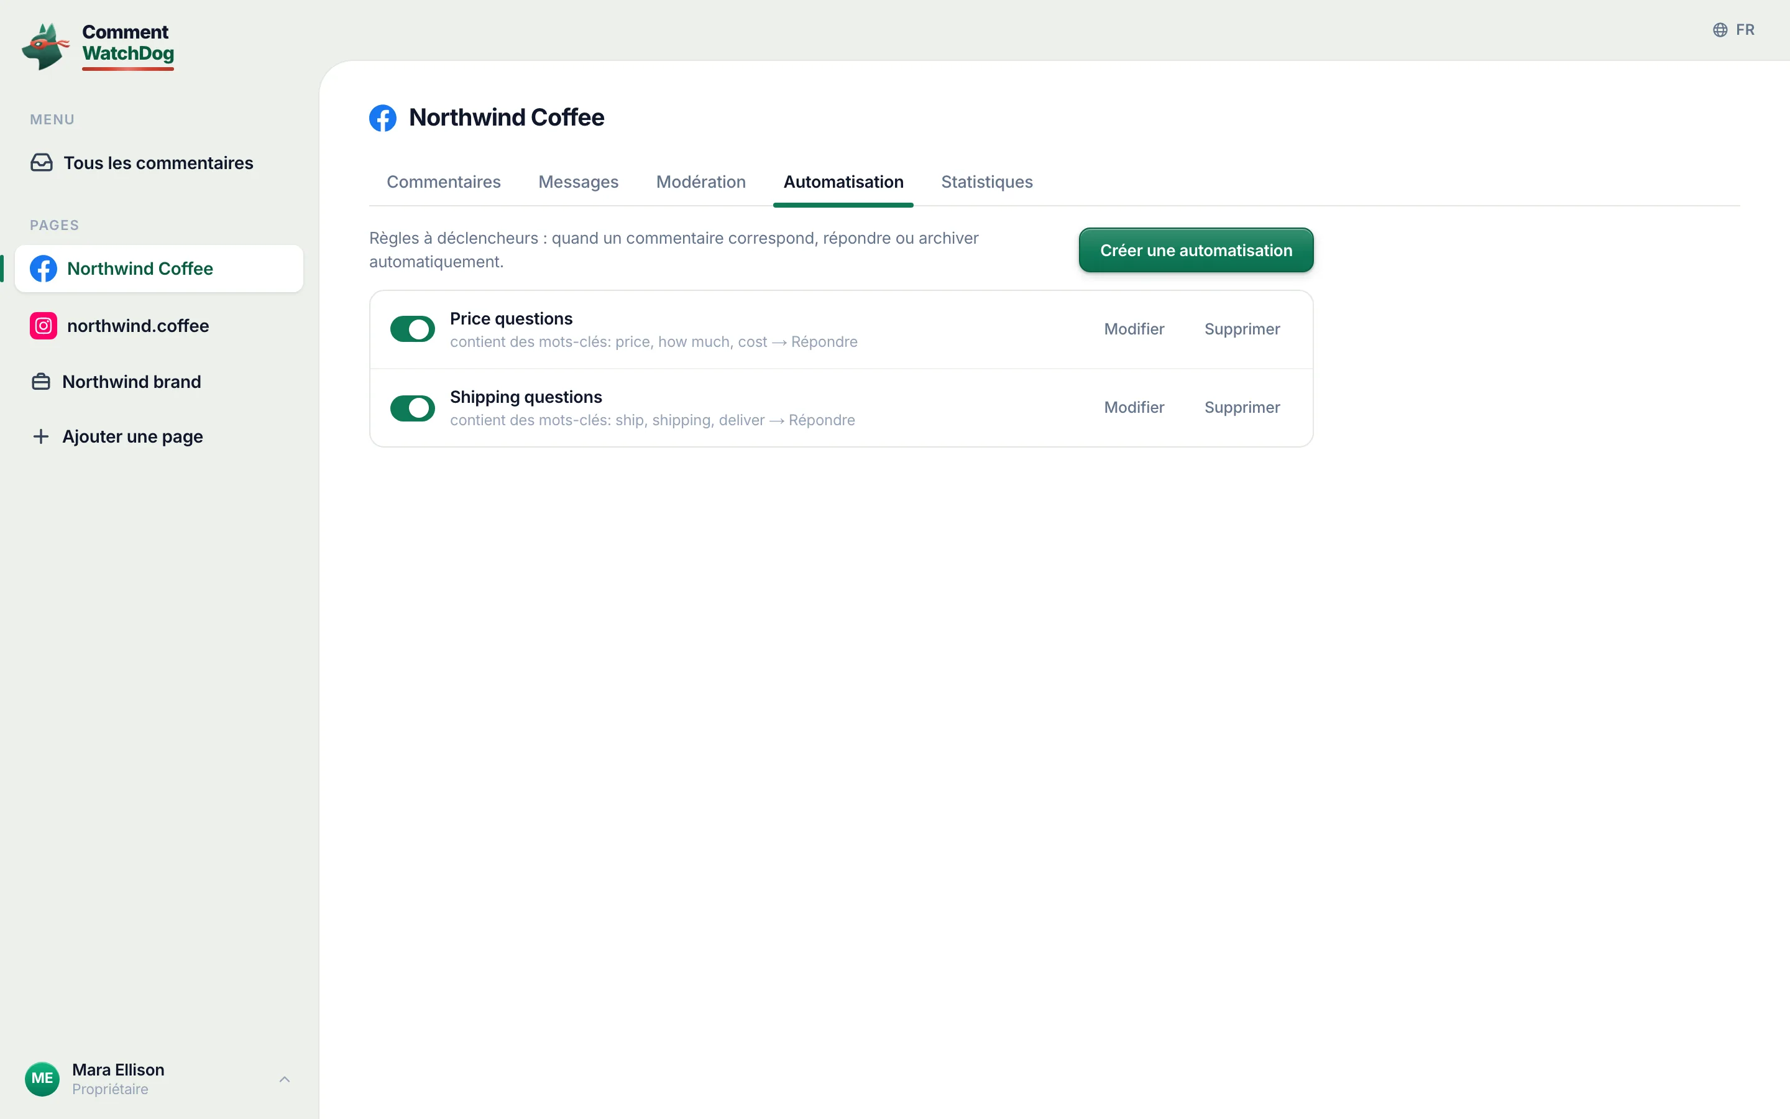This screenshot has height=1119, width=1790.
Task: Click the plus icon to add a page
Action: click(42, 436)
